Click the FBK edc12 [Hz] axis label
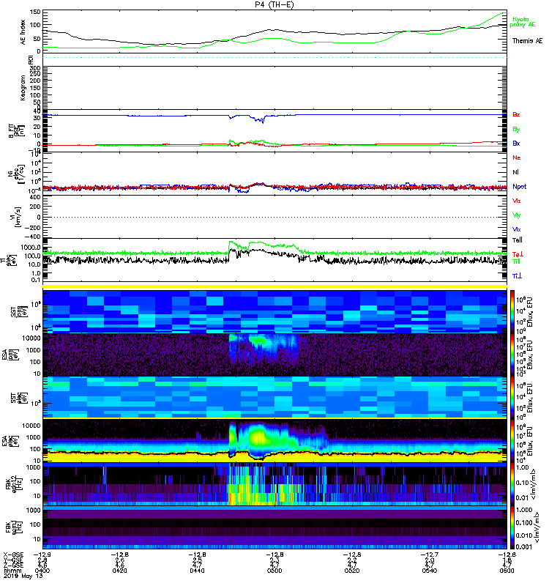Viewport: 549px width, 586px height. (x=14, y=484)
